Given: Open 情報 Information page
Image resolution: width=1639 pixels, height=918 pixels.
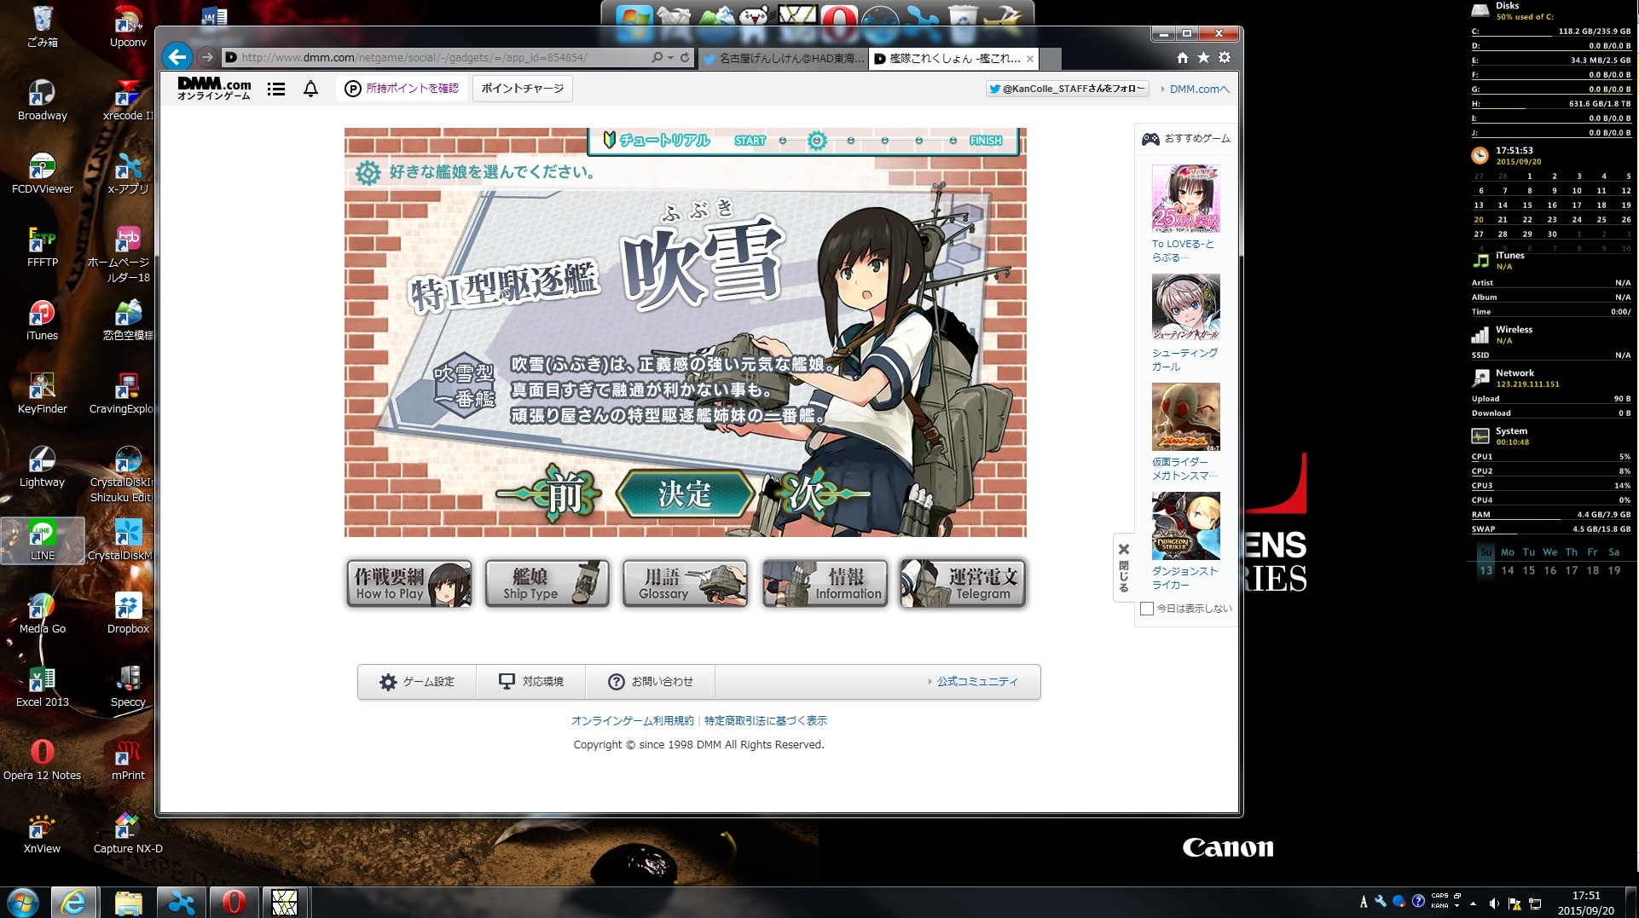Looking at the screenshot, I should (825, 583).
